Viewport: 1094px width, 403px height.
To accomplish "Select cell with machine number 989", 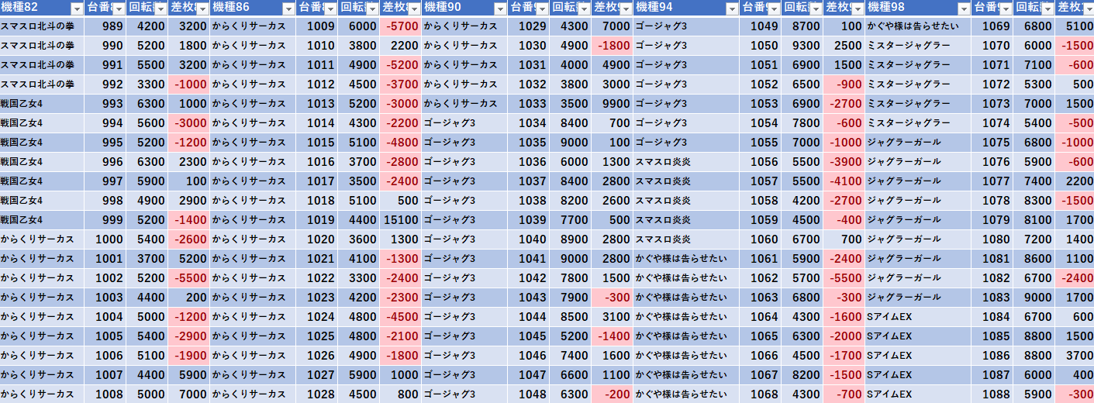I will [105, 26].
